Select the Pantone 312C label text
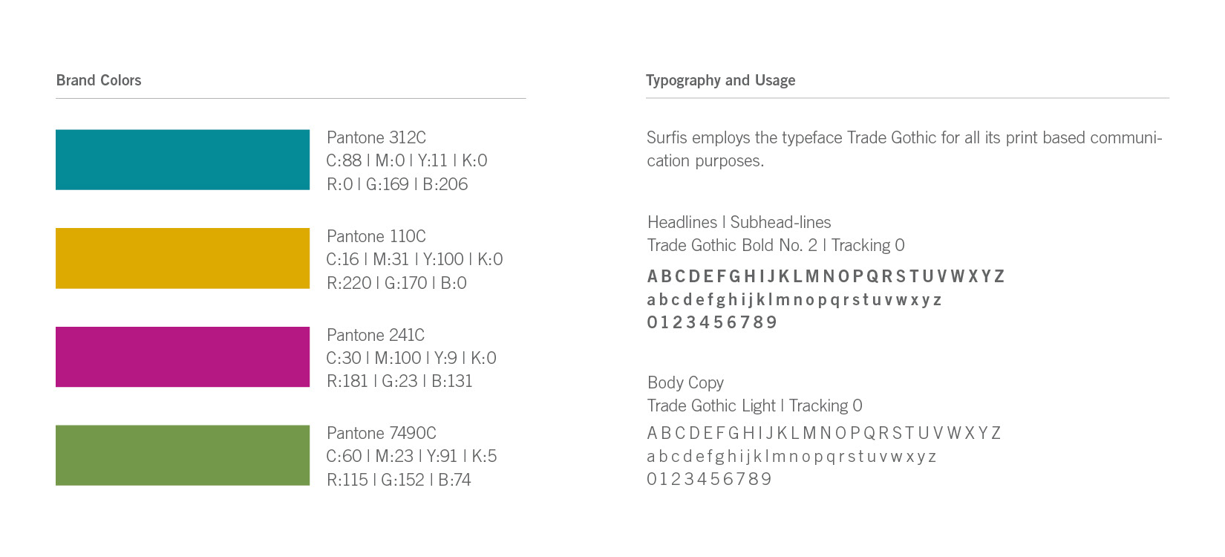Viewport: 1225px width, 557px height. click(376, 137)
